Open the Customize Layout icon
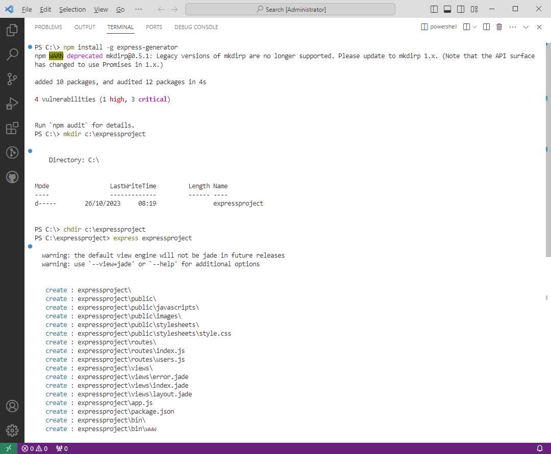Image resolution: width=551 pixels, height=454 pixels. (474, 9)
